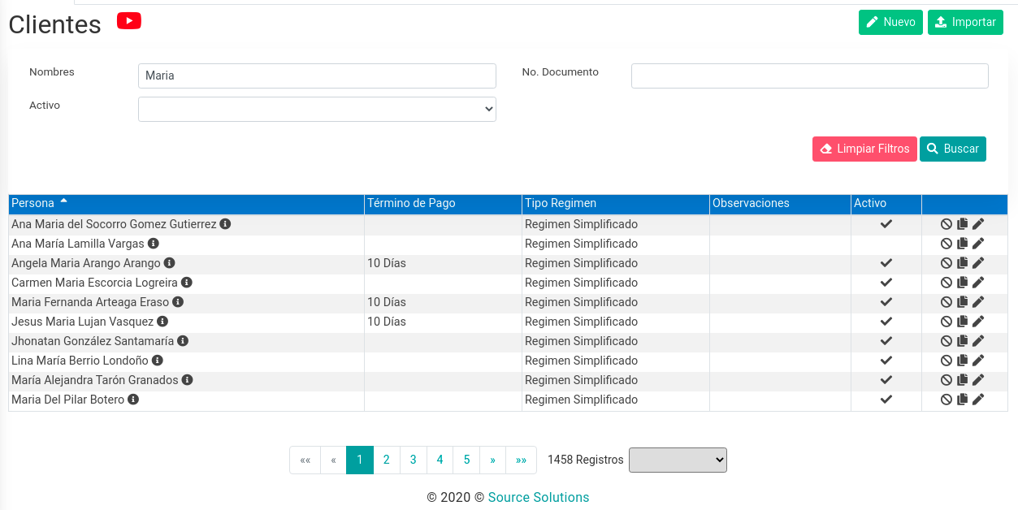Copy the Angela Maria Arango Arango record

(x=963, y=263)
